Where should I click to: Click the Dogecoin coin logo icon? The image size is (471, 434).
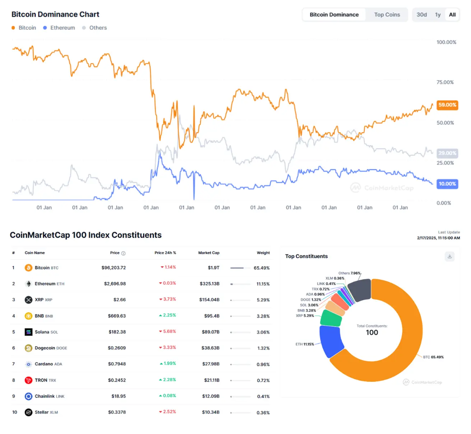click(28, 348)
